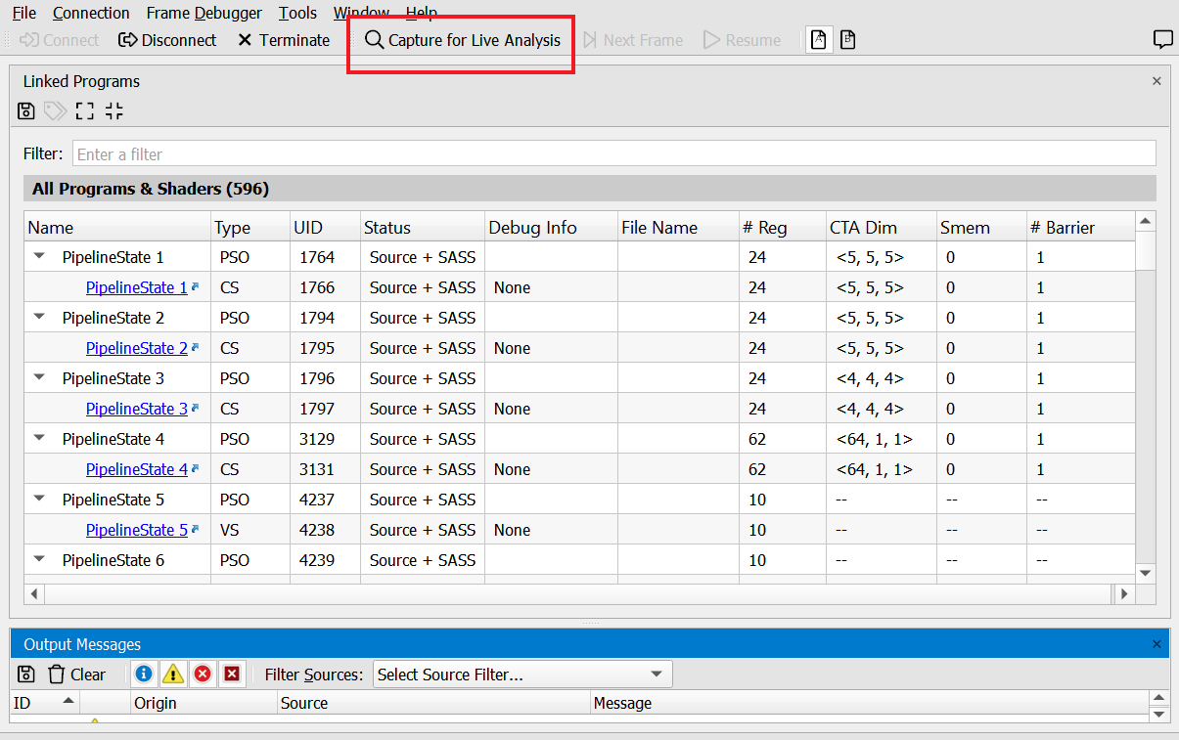Click the second document icon in the toolbar

[847, 39]
